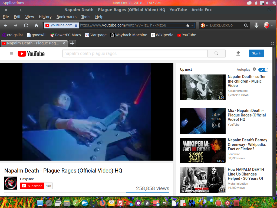Launch GIMP from the dock
277x208 pixels.
[165, 203]
